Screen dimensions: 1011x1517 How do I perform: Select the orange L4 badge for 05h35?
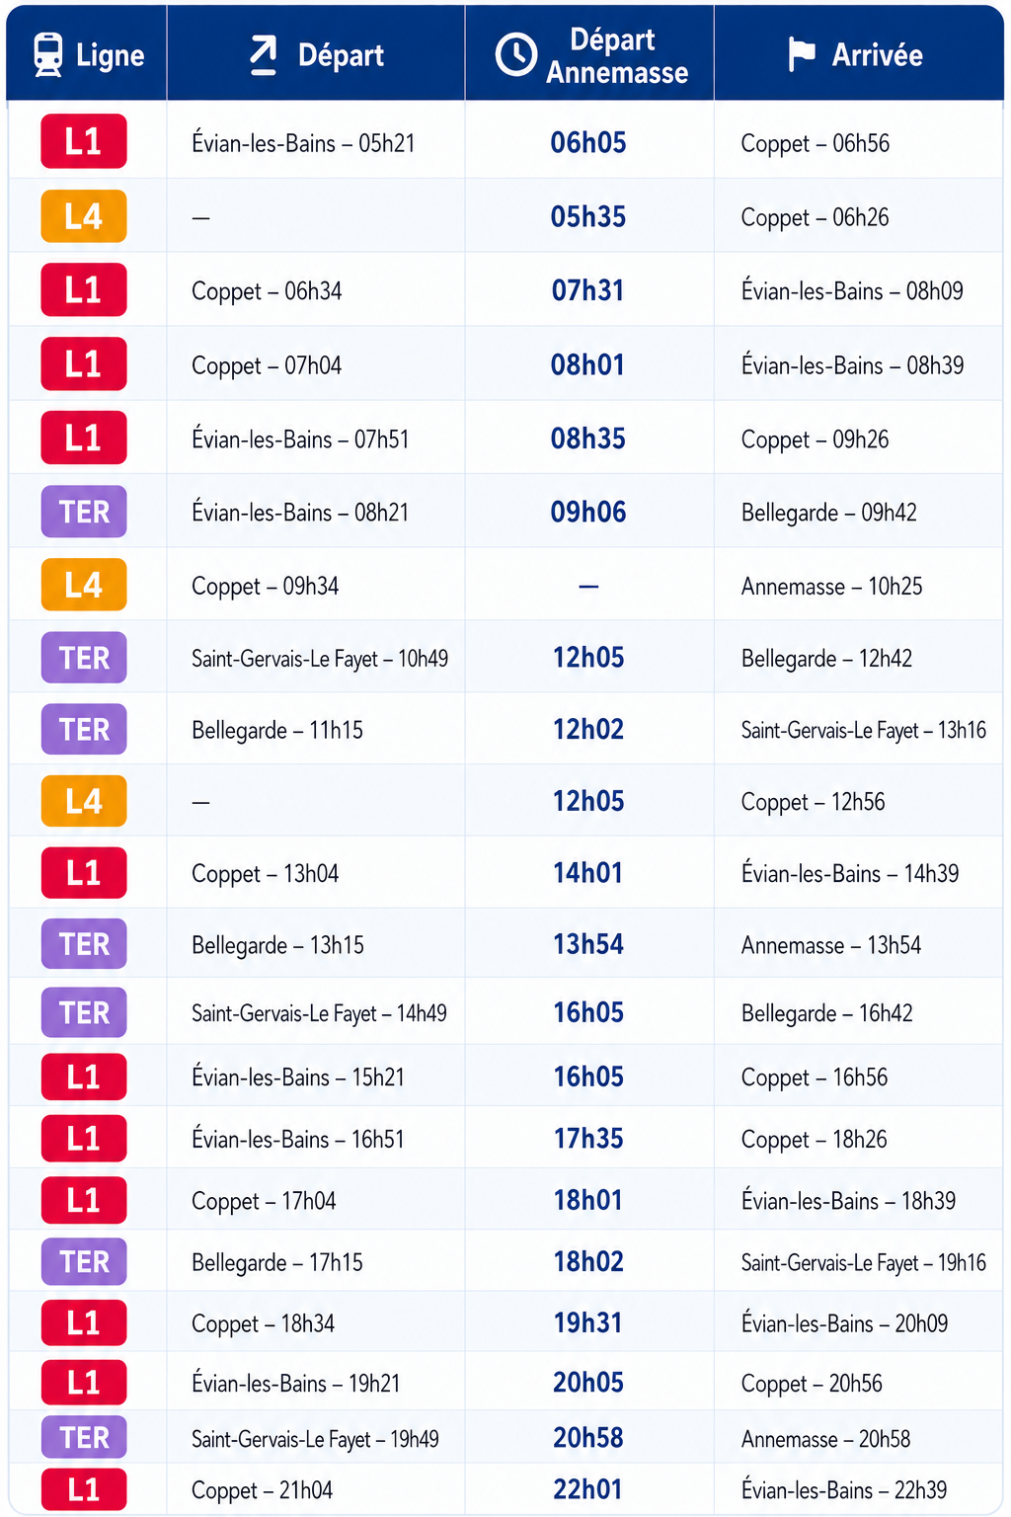[84, 215]
